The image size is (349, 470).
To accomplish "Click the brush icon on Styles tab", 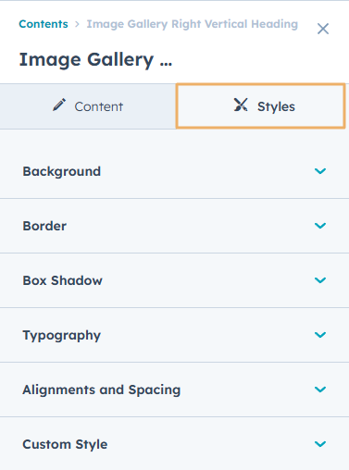I will pos(241,105).
